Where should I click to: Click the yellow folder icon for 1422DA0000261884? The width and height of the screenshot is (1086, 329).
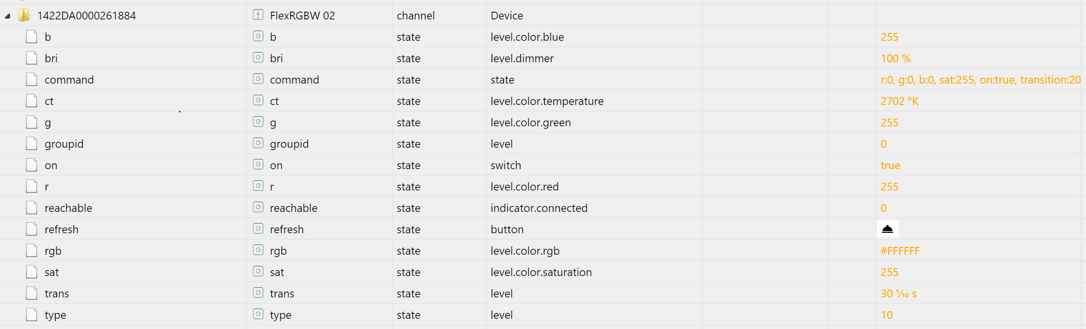tap(23, 15)
